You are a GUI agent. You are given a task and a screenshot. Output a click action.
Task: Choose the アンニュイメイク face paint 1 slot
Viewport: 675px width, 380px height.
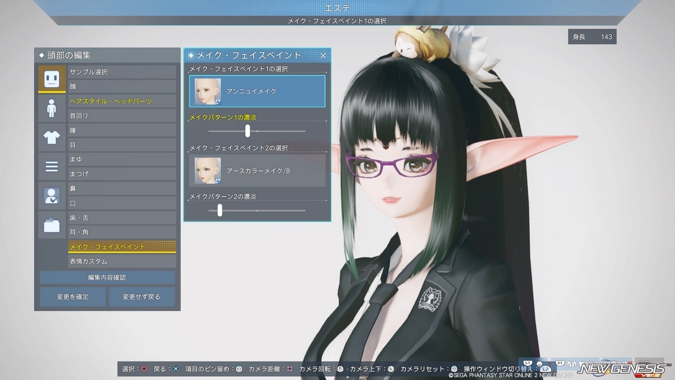click(257, 91)
